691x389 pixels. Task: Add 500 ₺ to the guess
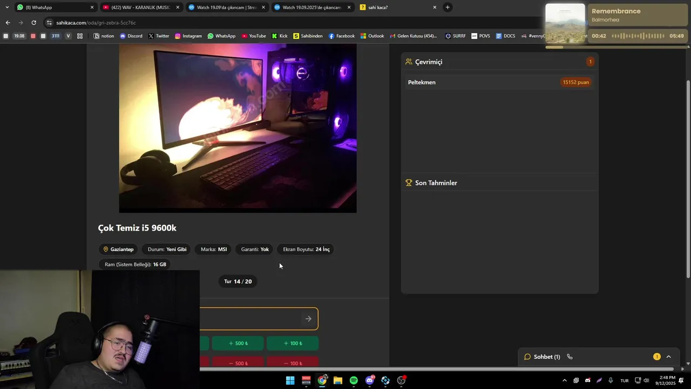coord(238,343)
